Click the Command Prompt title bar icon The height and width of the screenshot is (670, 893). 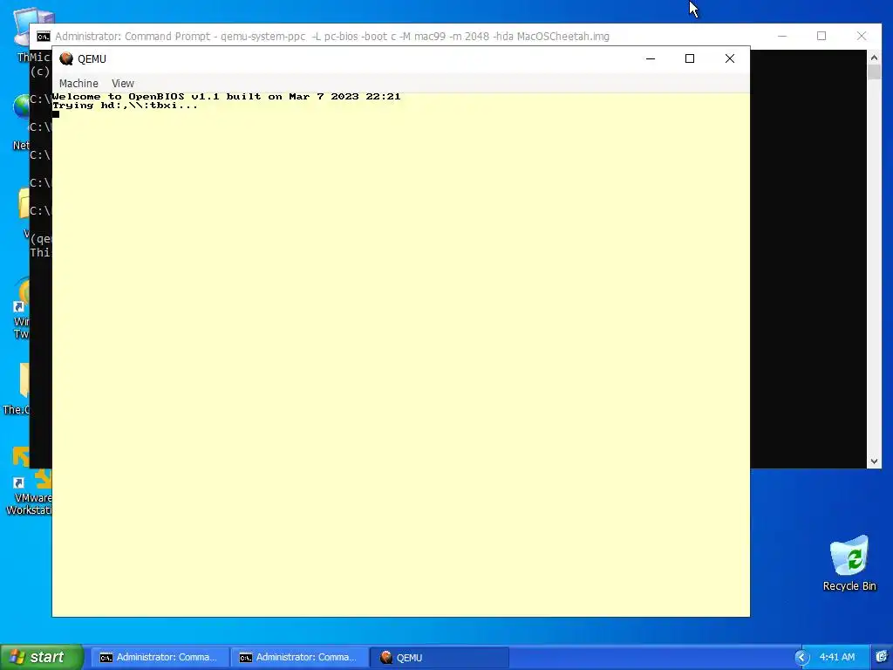44,37
